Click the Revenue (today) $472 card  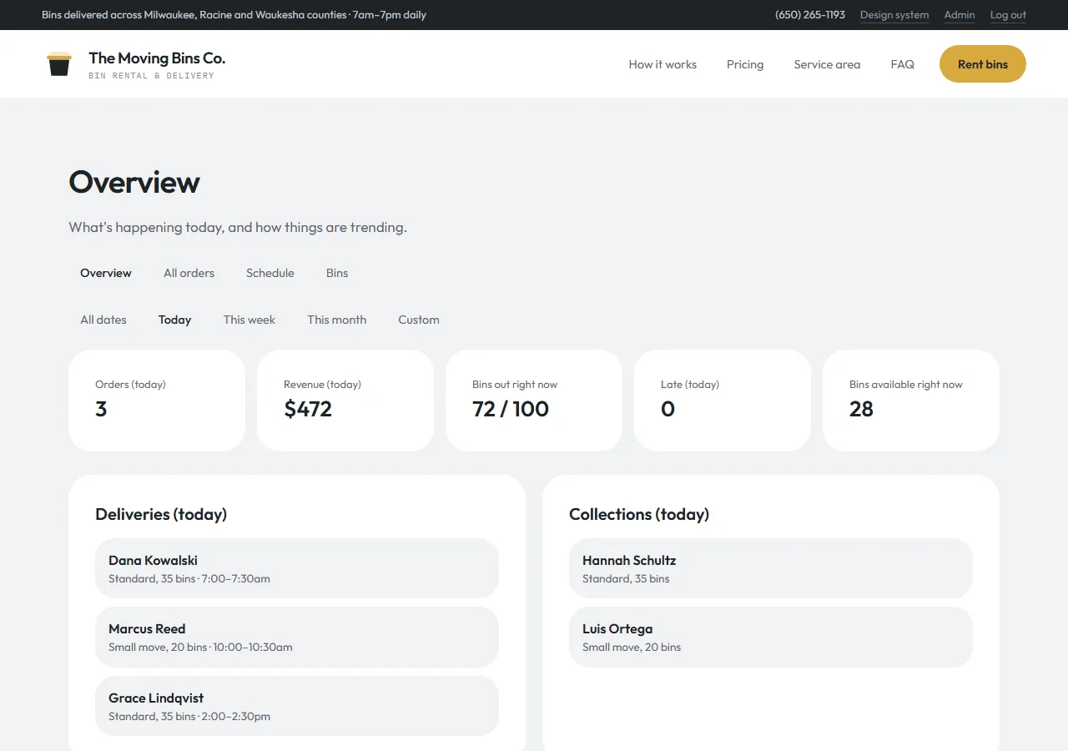click(345, 401)
